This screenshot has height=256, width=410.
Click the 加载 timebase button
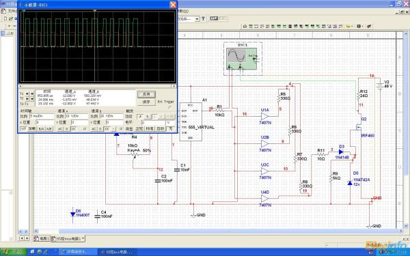[x=32, y=129]
